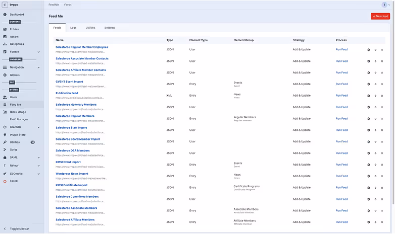Screen dimensions: 395x234
Task: Open Salesforce Affiliate Member Contacts feed
Action: click(x=81, y=70)
